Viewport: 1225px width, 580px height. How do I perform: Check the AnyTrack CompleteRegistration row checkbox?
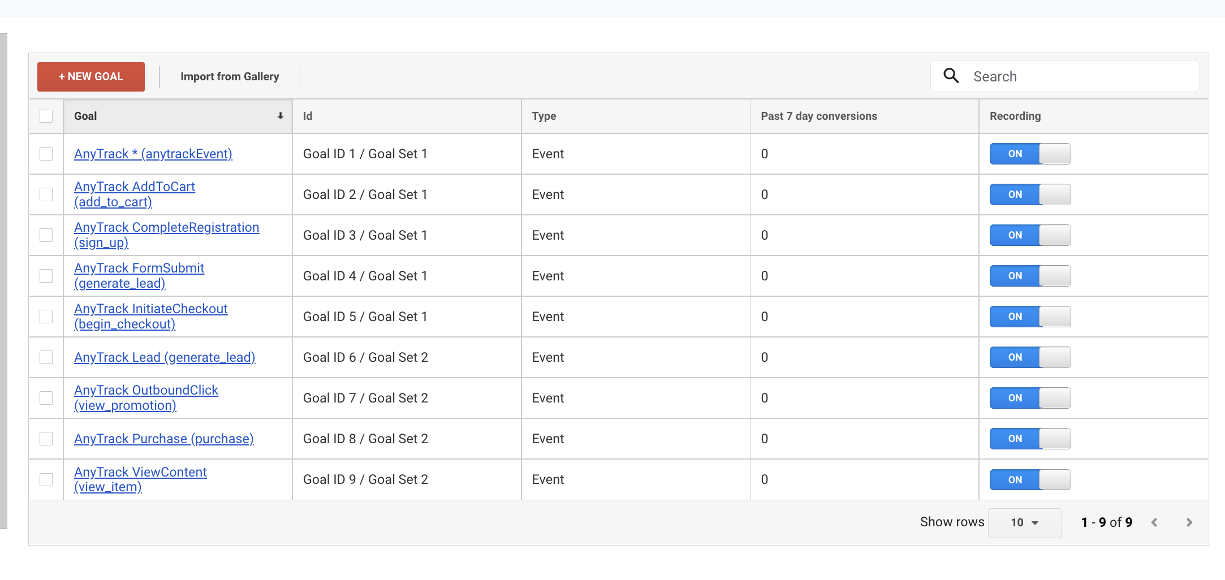(x=46, y=235)
